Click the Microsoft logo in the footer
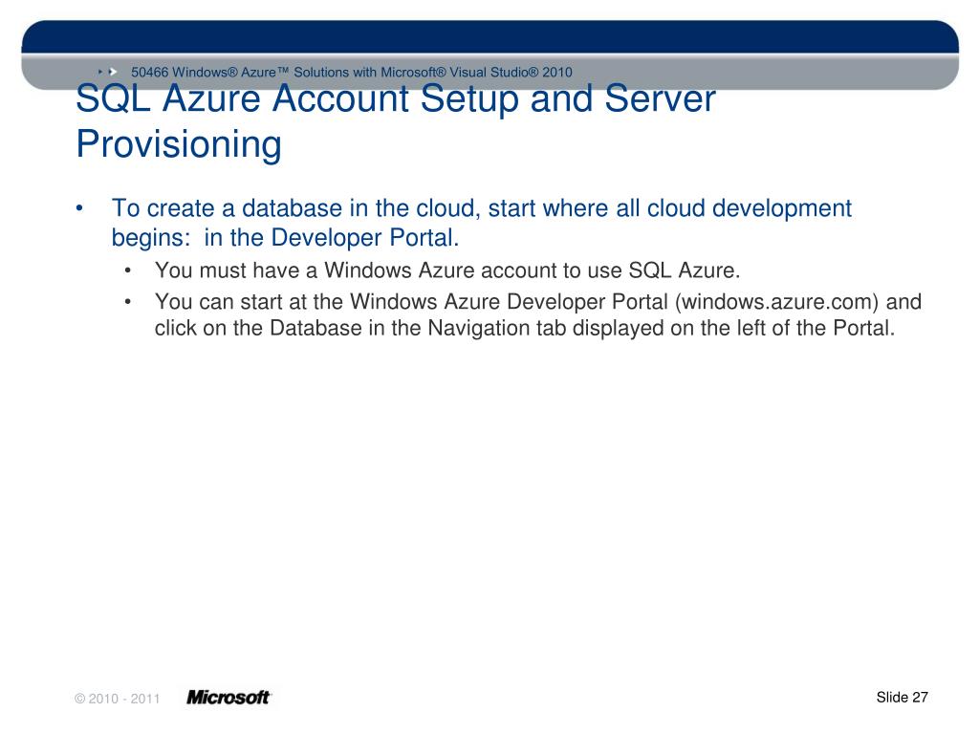Image resolution: width=979 pixels, height=734 pixels. pyautogui.click(x=228, y=697)
